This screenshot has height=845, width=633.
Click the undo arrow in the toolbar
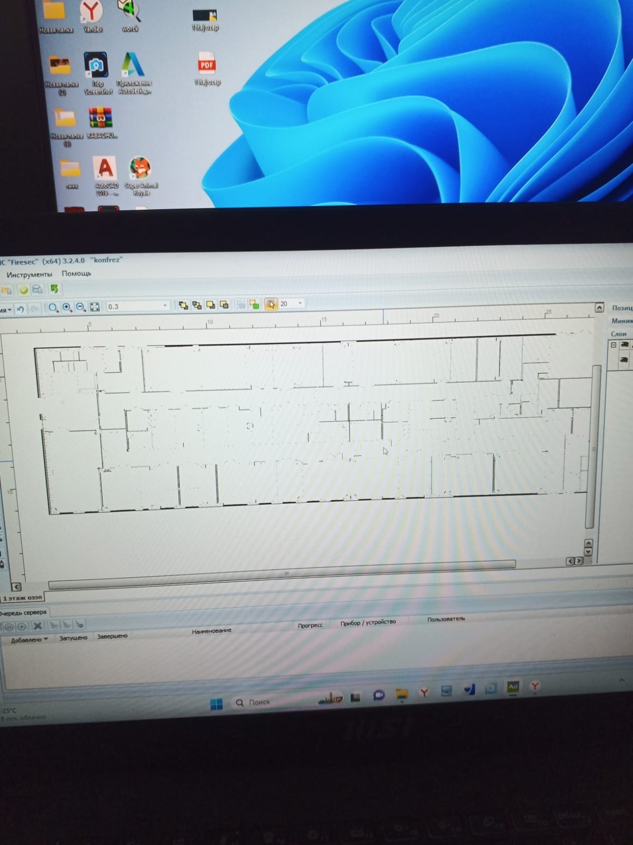point(21,309)
